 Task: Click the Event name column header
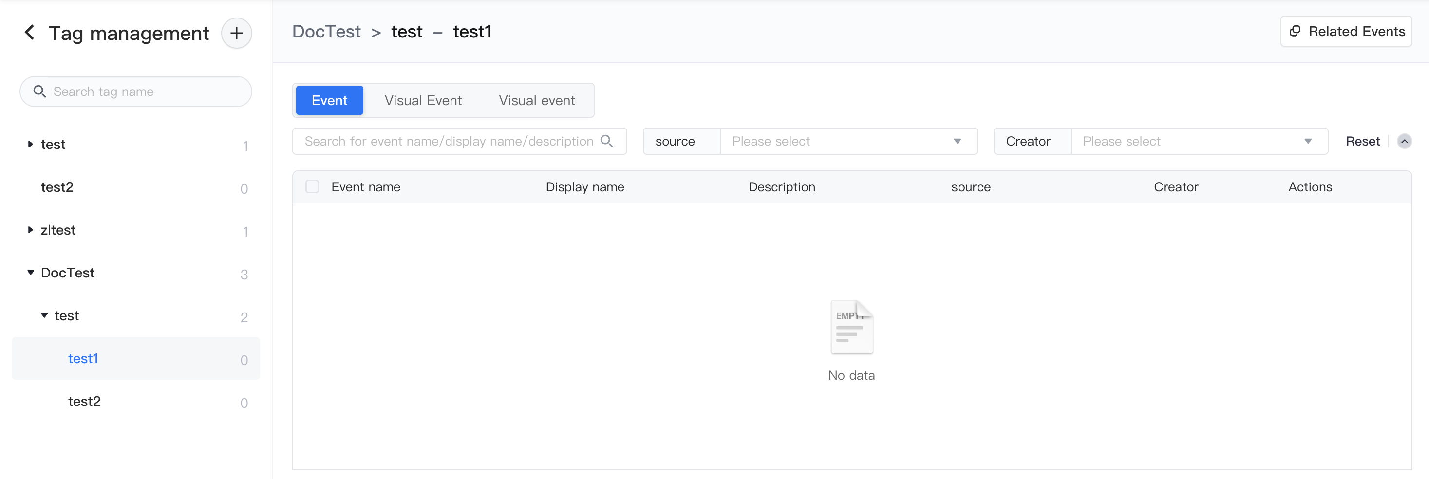366,187
